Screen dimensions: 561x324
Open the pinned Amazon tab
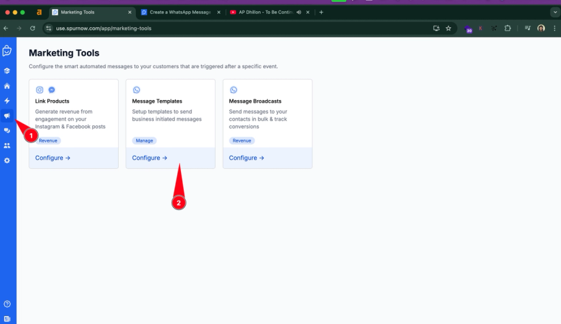click(x=39, y=12)
